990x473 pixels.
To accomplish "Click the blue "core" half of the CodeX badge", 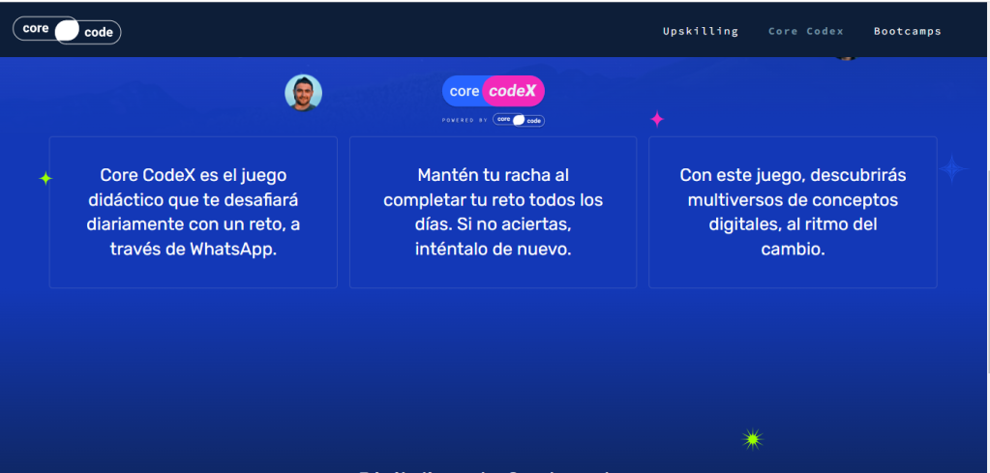I will pos(464,91).
